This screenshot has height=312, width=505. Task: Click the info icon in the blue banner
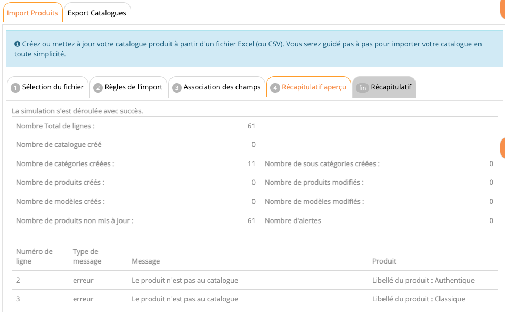[18, 44]
